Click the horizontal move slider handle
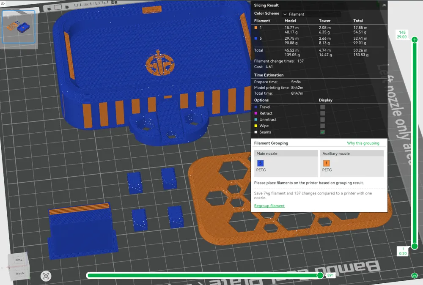423x285 pixels. click(320, 275)
